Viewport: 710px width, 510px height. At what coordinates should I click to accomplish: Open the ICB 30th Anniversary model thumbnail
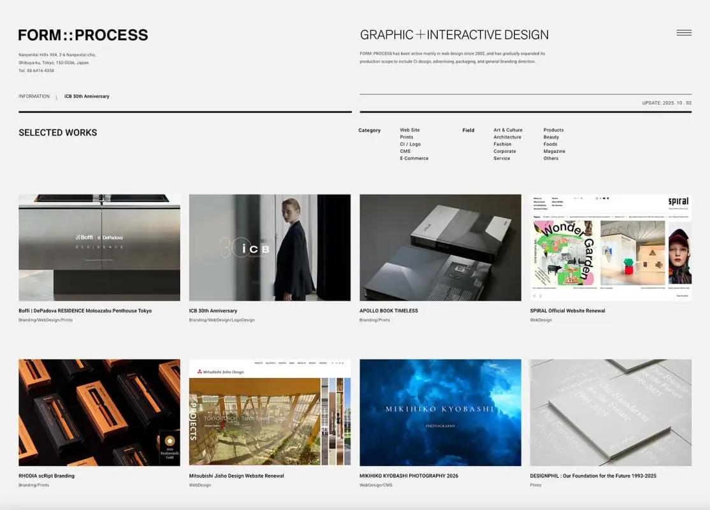(270, 248)
